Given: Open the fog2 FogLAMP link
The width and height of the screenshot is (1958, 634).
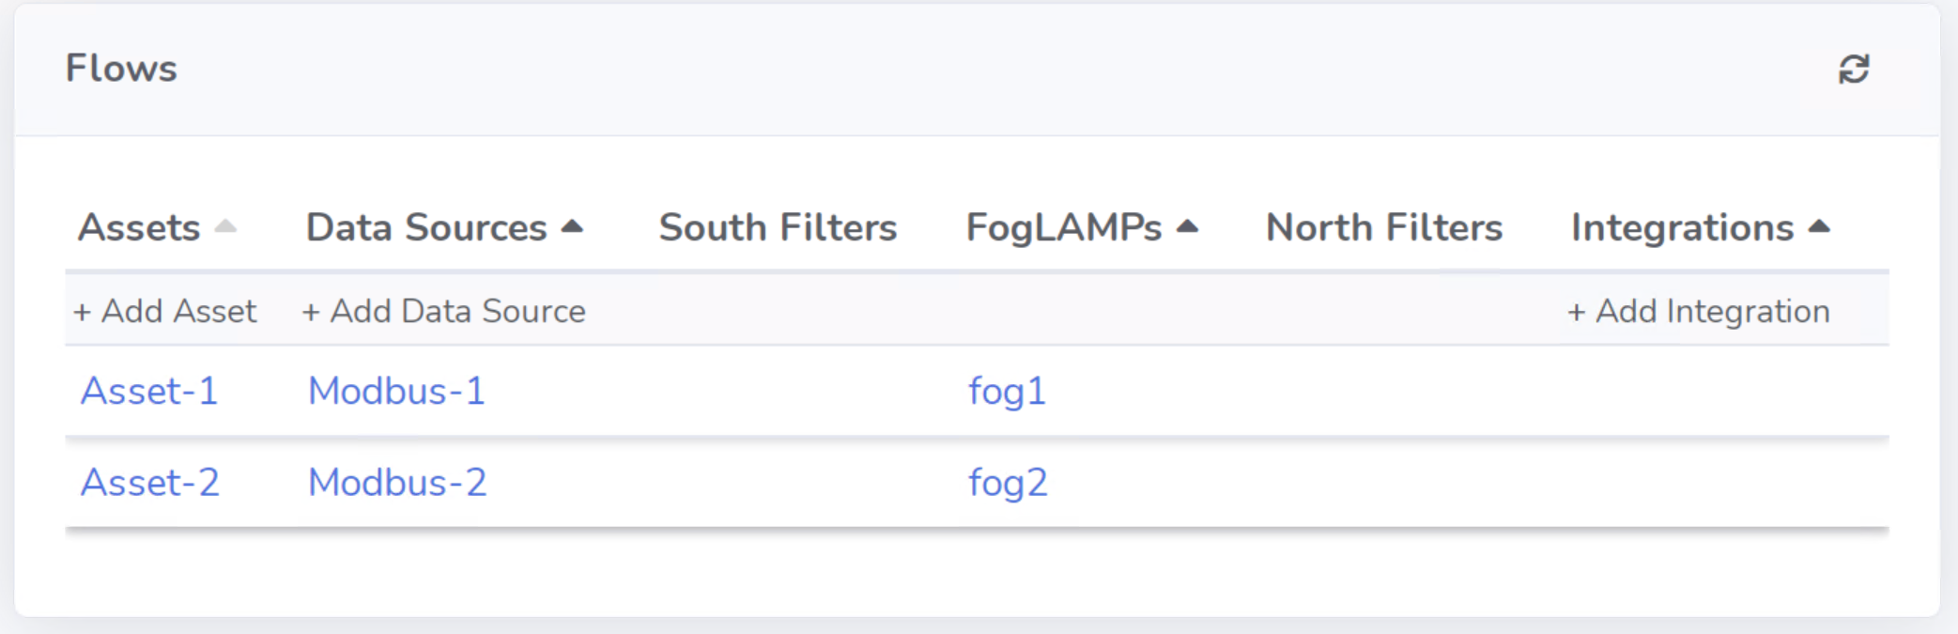Looking at the screenshot, I should point(1008,483).
